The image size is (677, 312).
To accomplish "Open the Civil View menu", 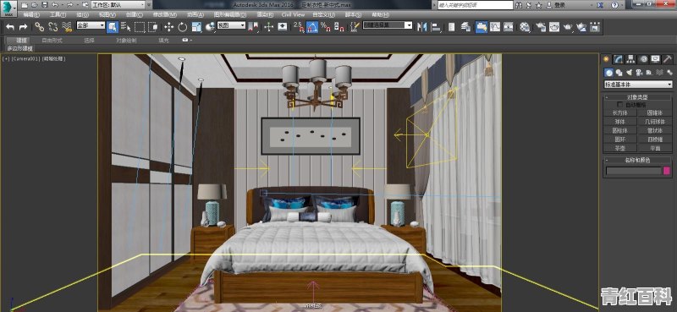I will [293, 14].
